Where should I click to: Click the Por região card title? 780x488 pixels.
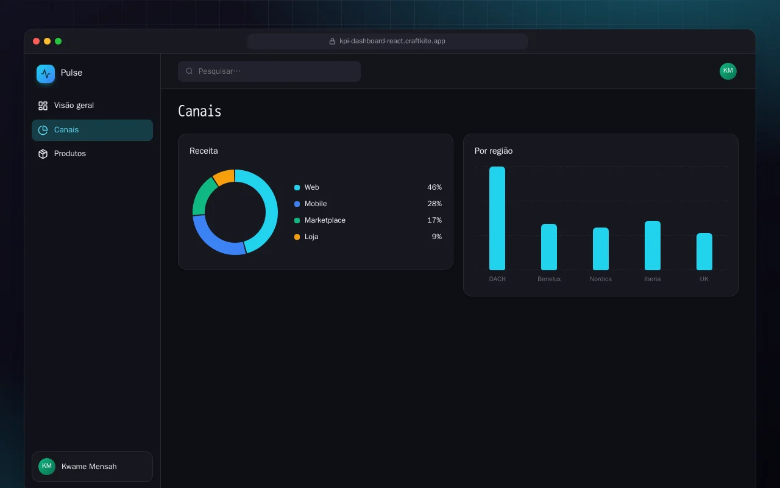[x=494, y=151]
